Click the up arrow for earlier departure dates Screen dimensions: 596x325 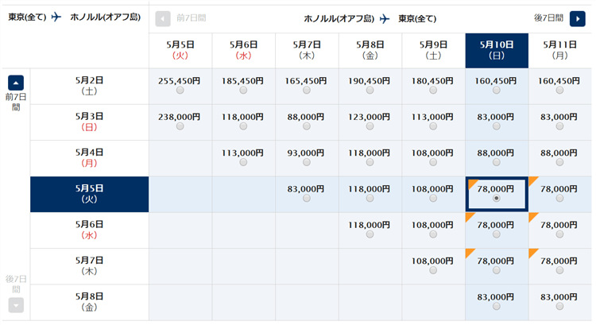(x=16, y=83)
